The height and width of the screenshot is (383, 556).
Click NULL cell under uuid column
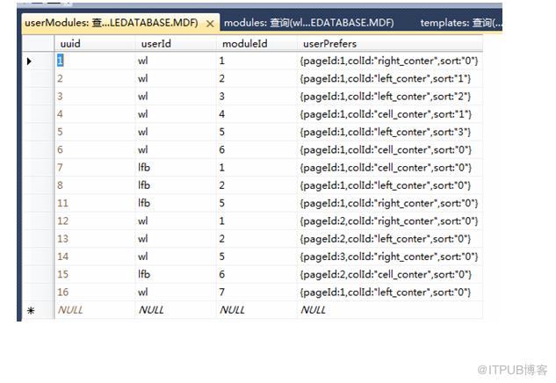95,310
